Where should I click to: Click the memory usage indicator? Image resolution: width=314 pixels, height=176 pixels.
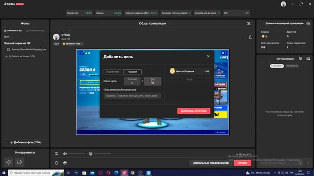pyautogui.click(x=109, y=13)
